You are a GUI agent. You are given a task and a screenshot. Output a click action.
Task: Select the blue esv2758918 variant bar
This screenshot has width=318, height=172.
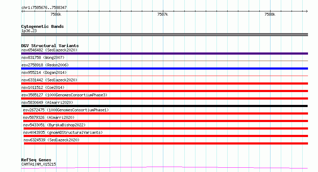pyautogui.click(x=164, y=69)
